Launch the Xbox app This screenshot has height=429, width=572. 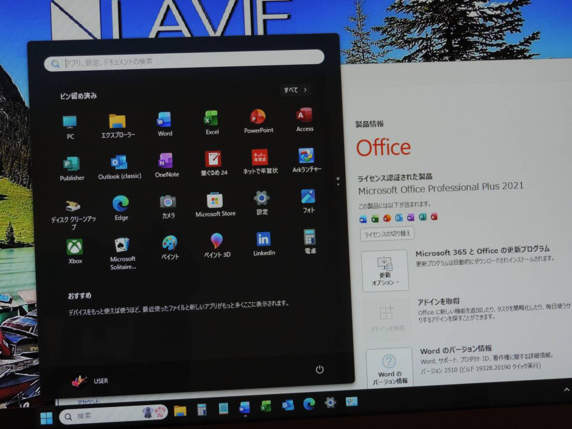pyautogui.click(x=75, y=251)
